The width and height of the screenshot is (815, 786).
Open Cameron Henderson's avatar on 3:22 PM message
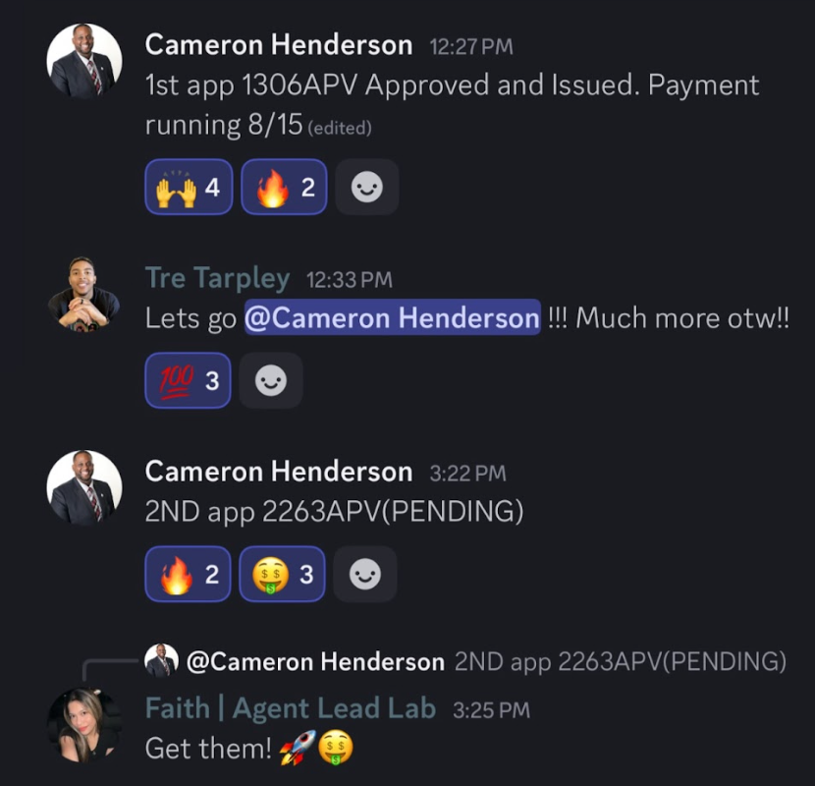pyautogui.click(x=84, y=487)
